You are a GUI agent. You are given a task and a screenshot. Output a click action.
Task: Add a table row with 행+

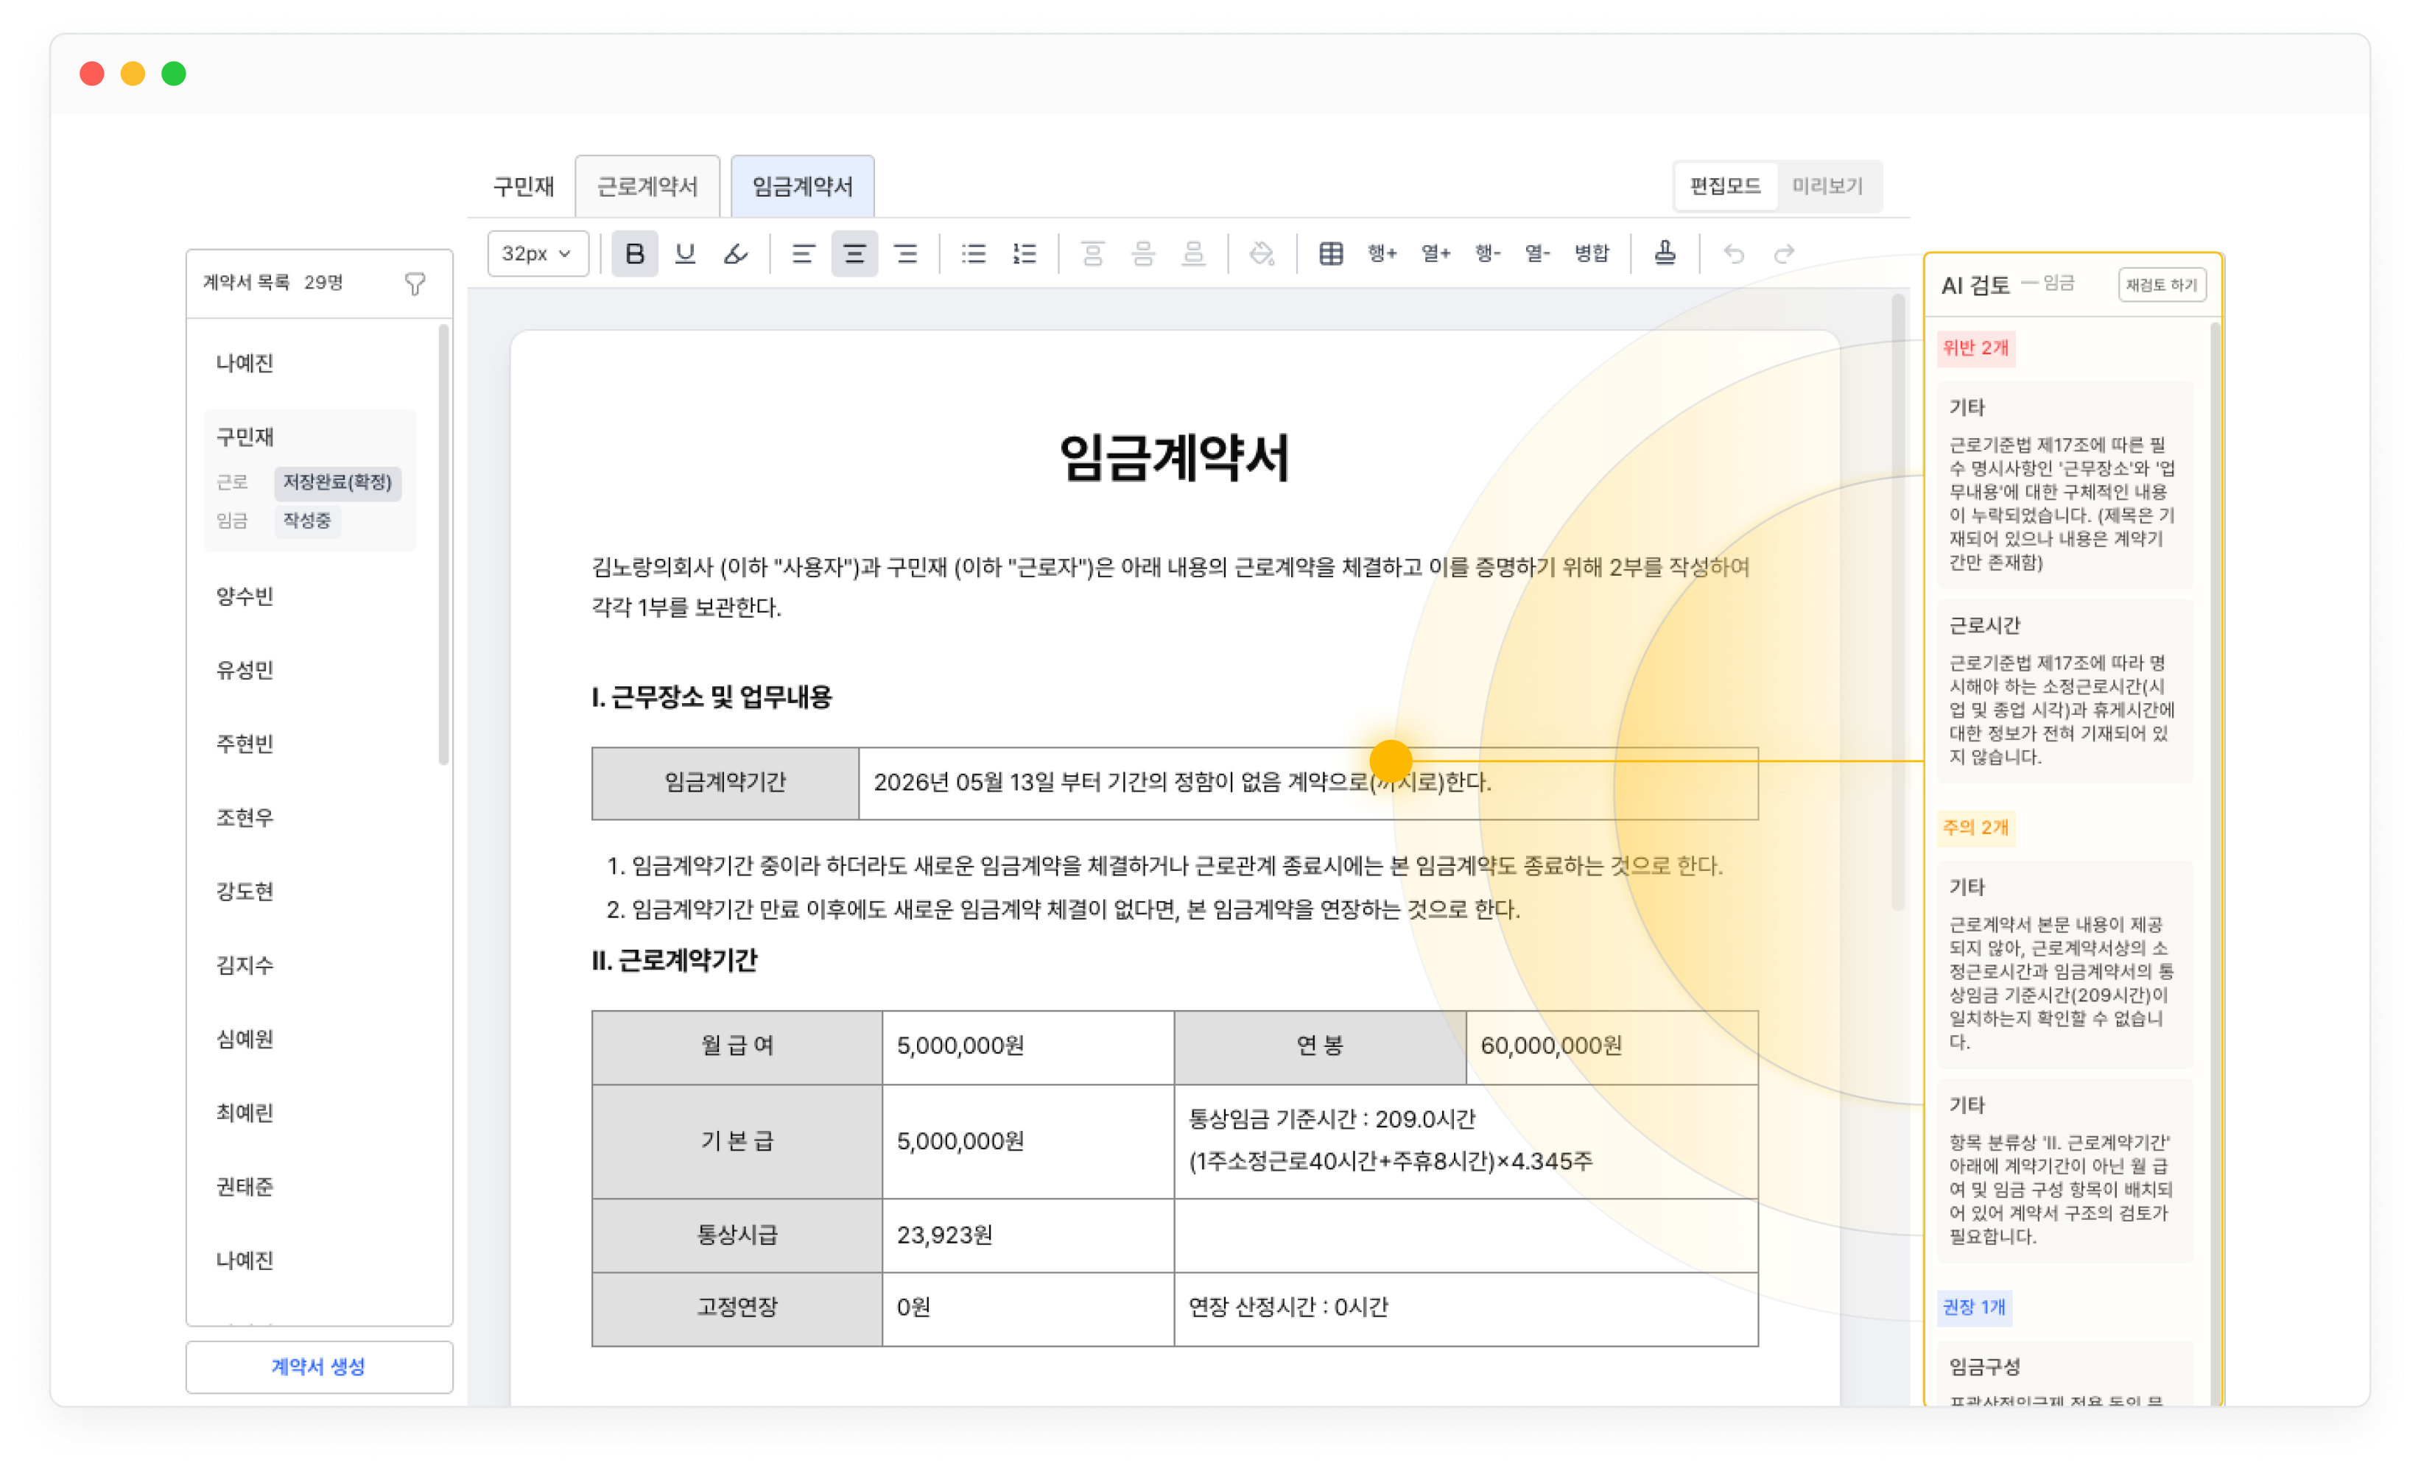1382,254
